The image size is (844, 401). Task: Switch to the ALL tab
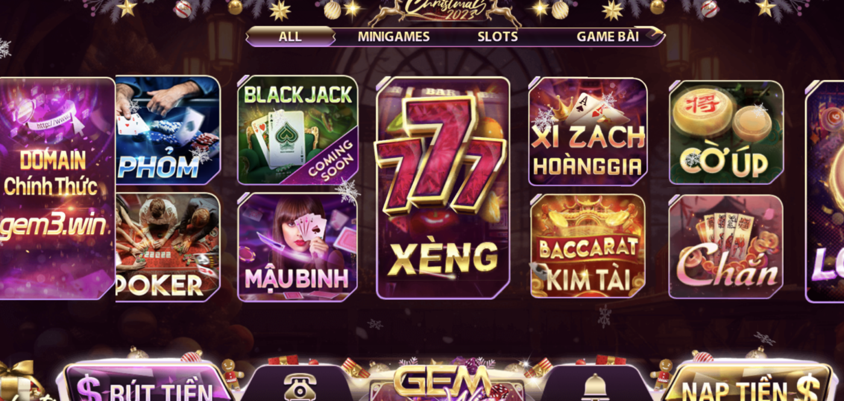290,36
